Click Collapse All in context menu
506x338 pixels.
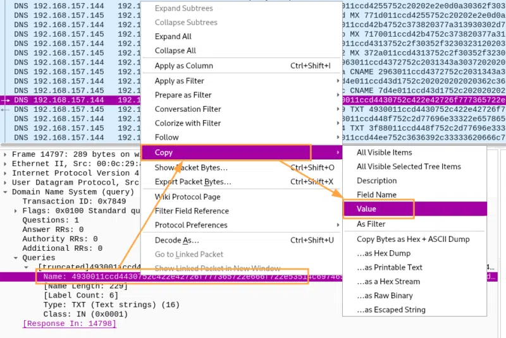175,51
